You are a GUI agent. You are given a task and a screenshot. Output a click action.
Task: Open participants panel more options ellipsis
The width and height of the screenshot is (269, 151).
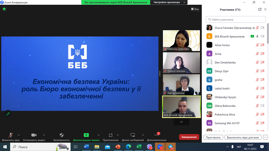(x=265, y=137)
